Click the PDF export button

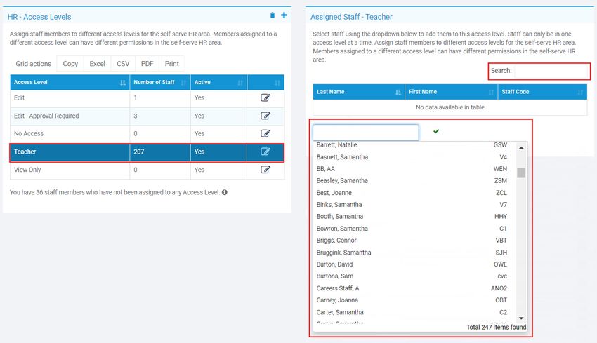tap(147, 64)
